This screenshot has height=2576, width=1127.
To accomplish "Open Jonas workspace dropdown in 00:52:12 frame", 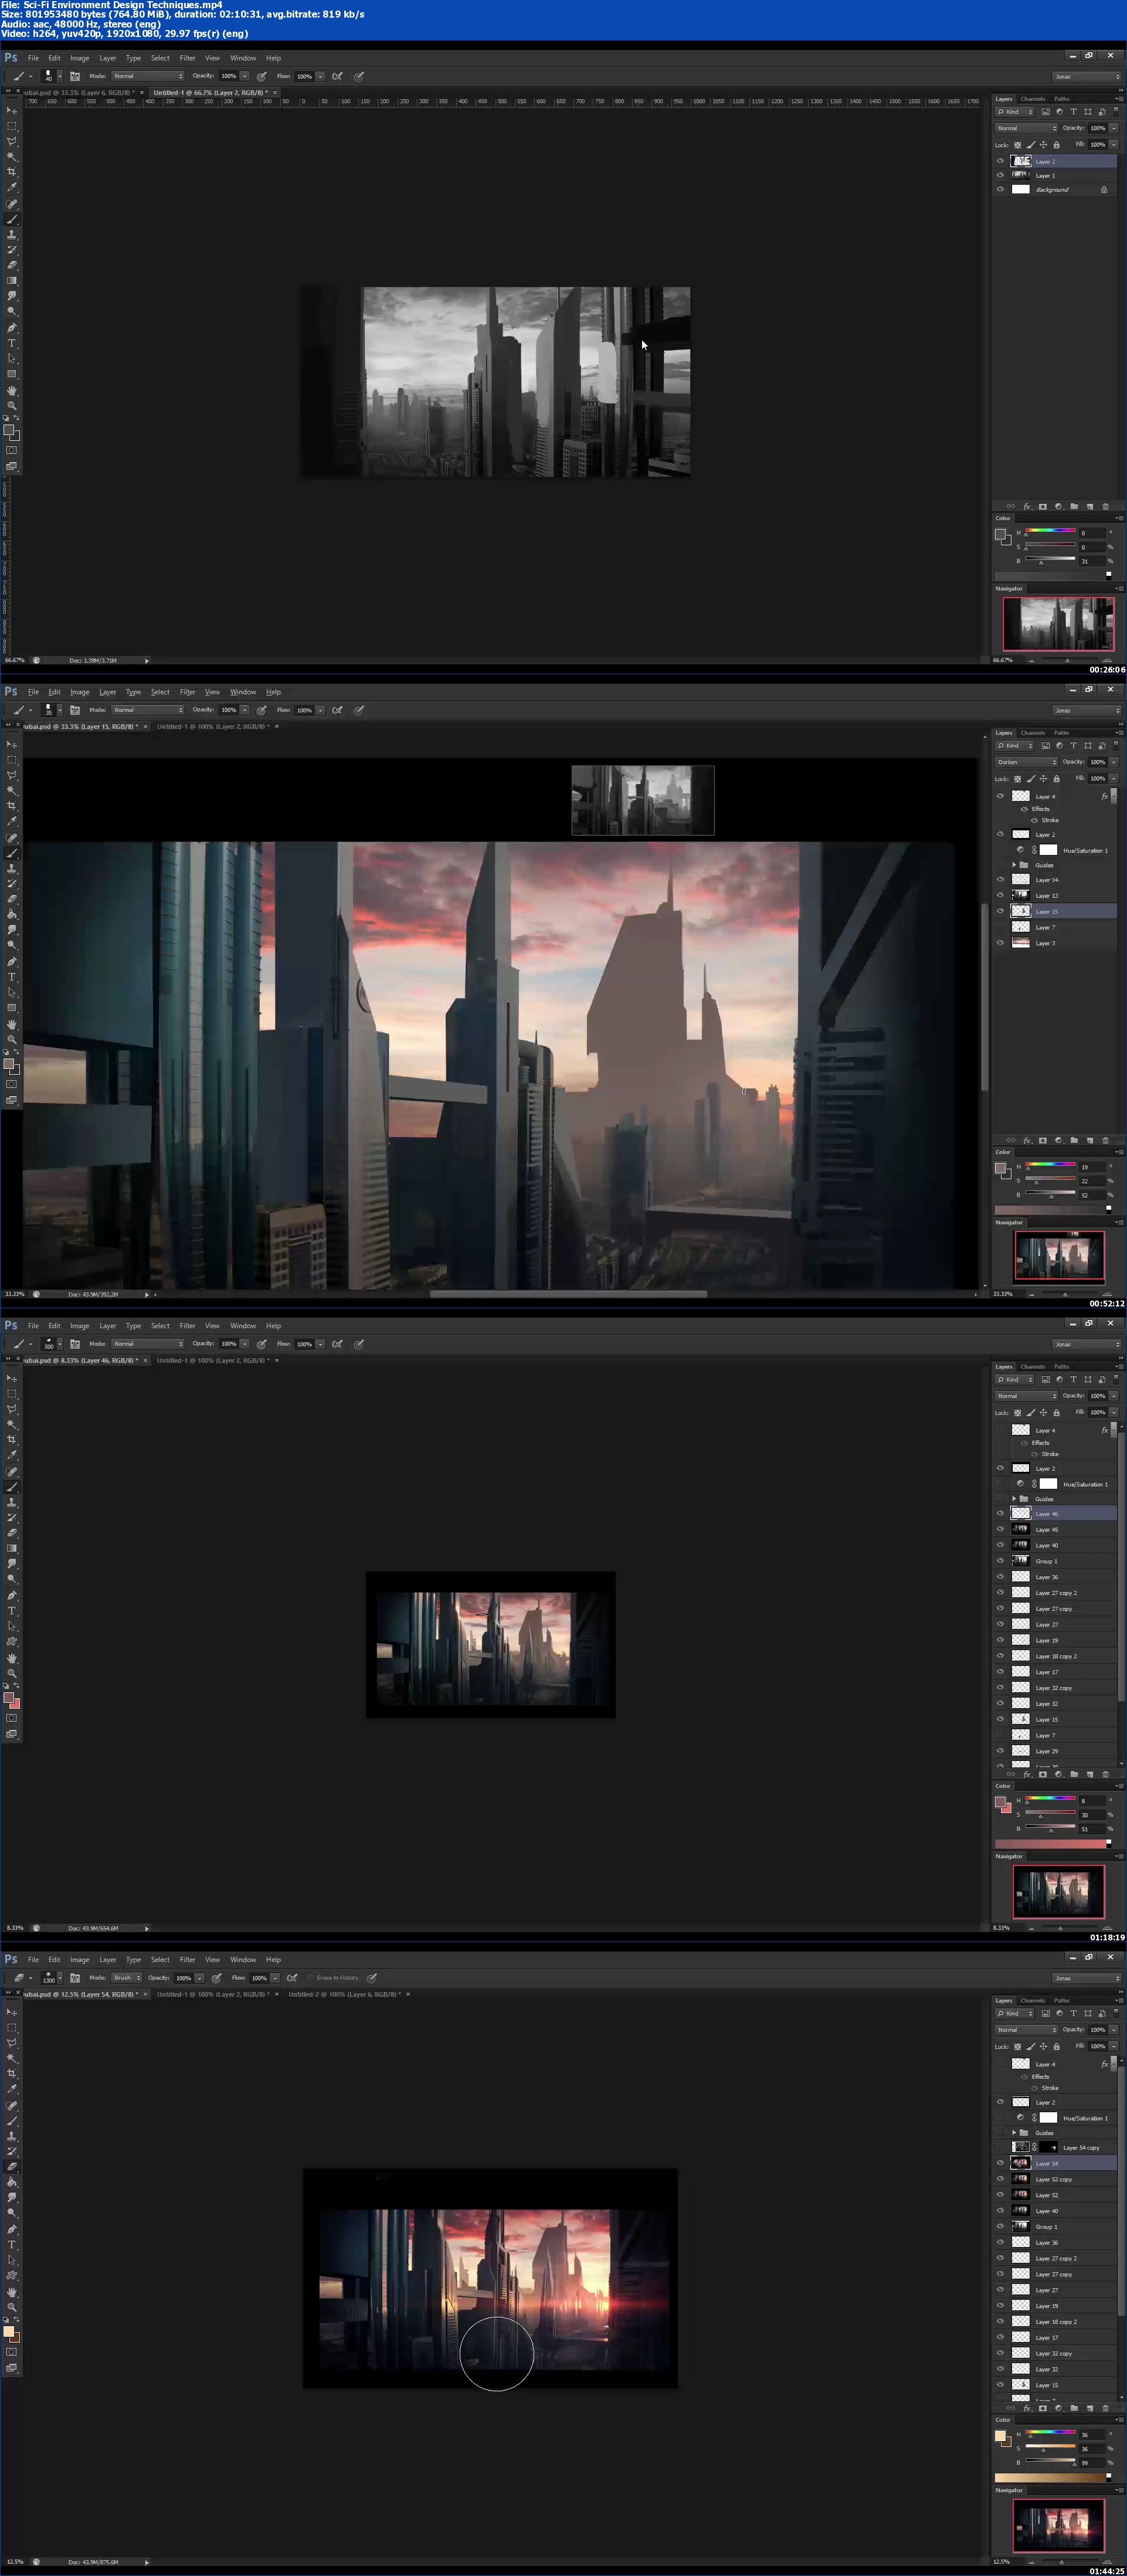I will coord(1087,710).
